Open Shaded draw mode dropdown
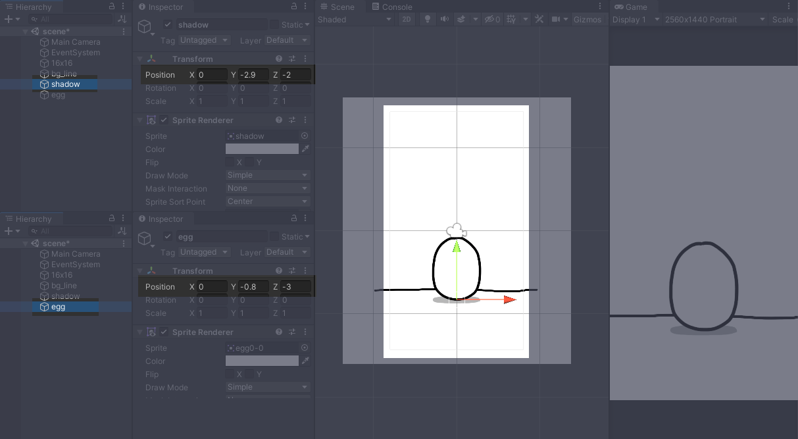 (x=355, y=19)
